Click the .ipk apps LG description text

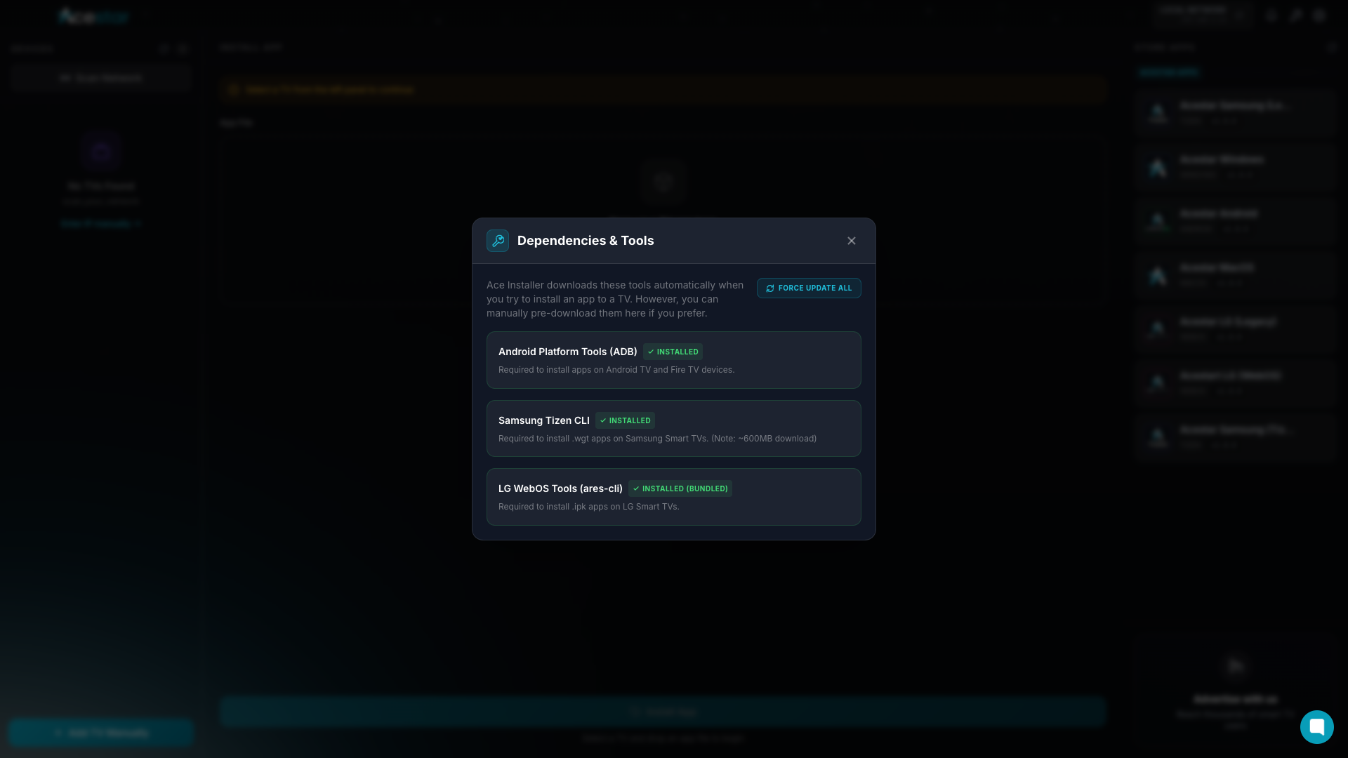[x=589, y=507]
